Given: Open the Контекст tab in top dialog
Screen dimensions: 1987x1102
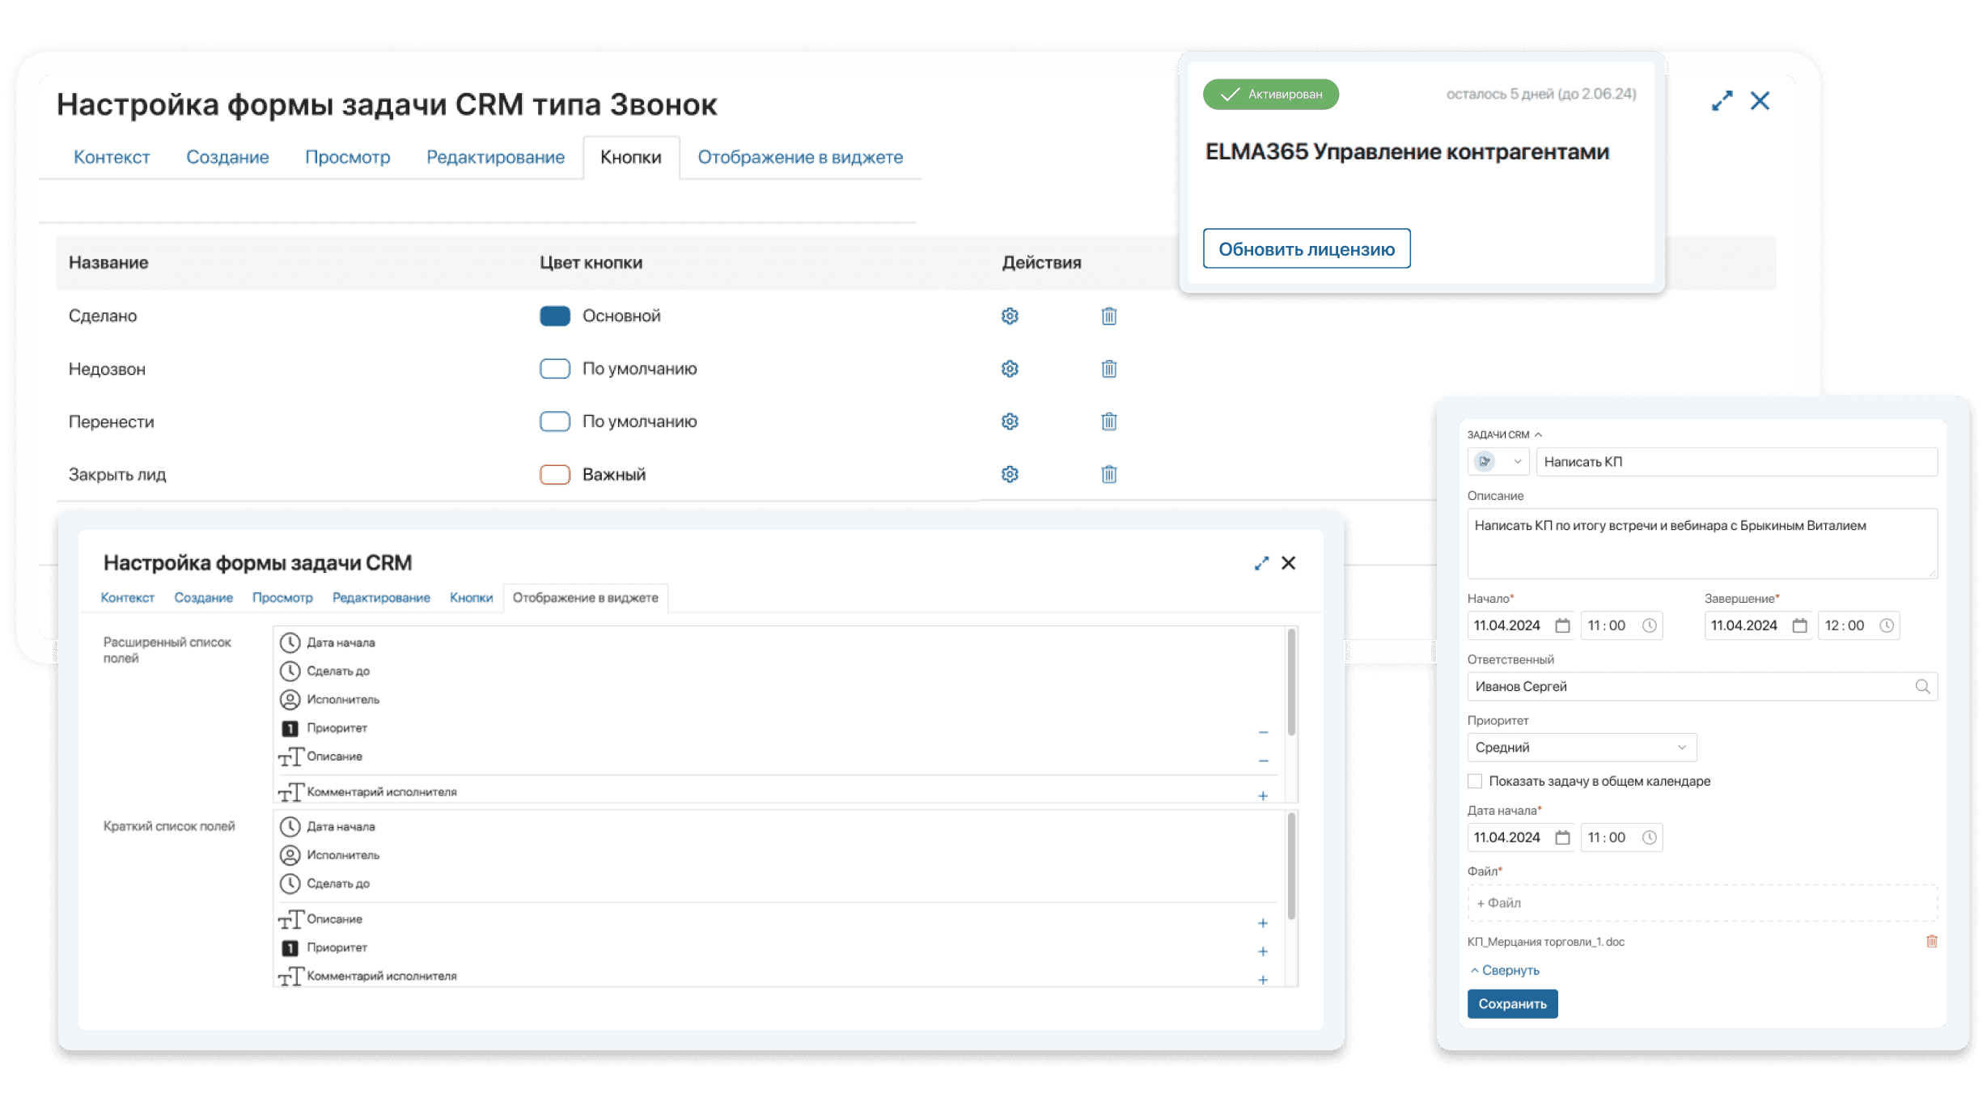Looking at the screenshot, I should tap(112, 157).
